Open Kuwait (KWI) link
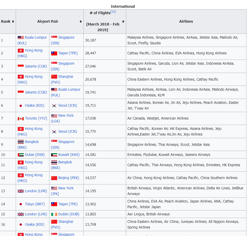The width and height of the screenshot is (252, 236). click(69, 155)
